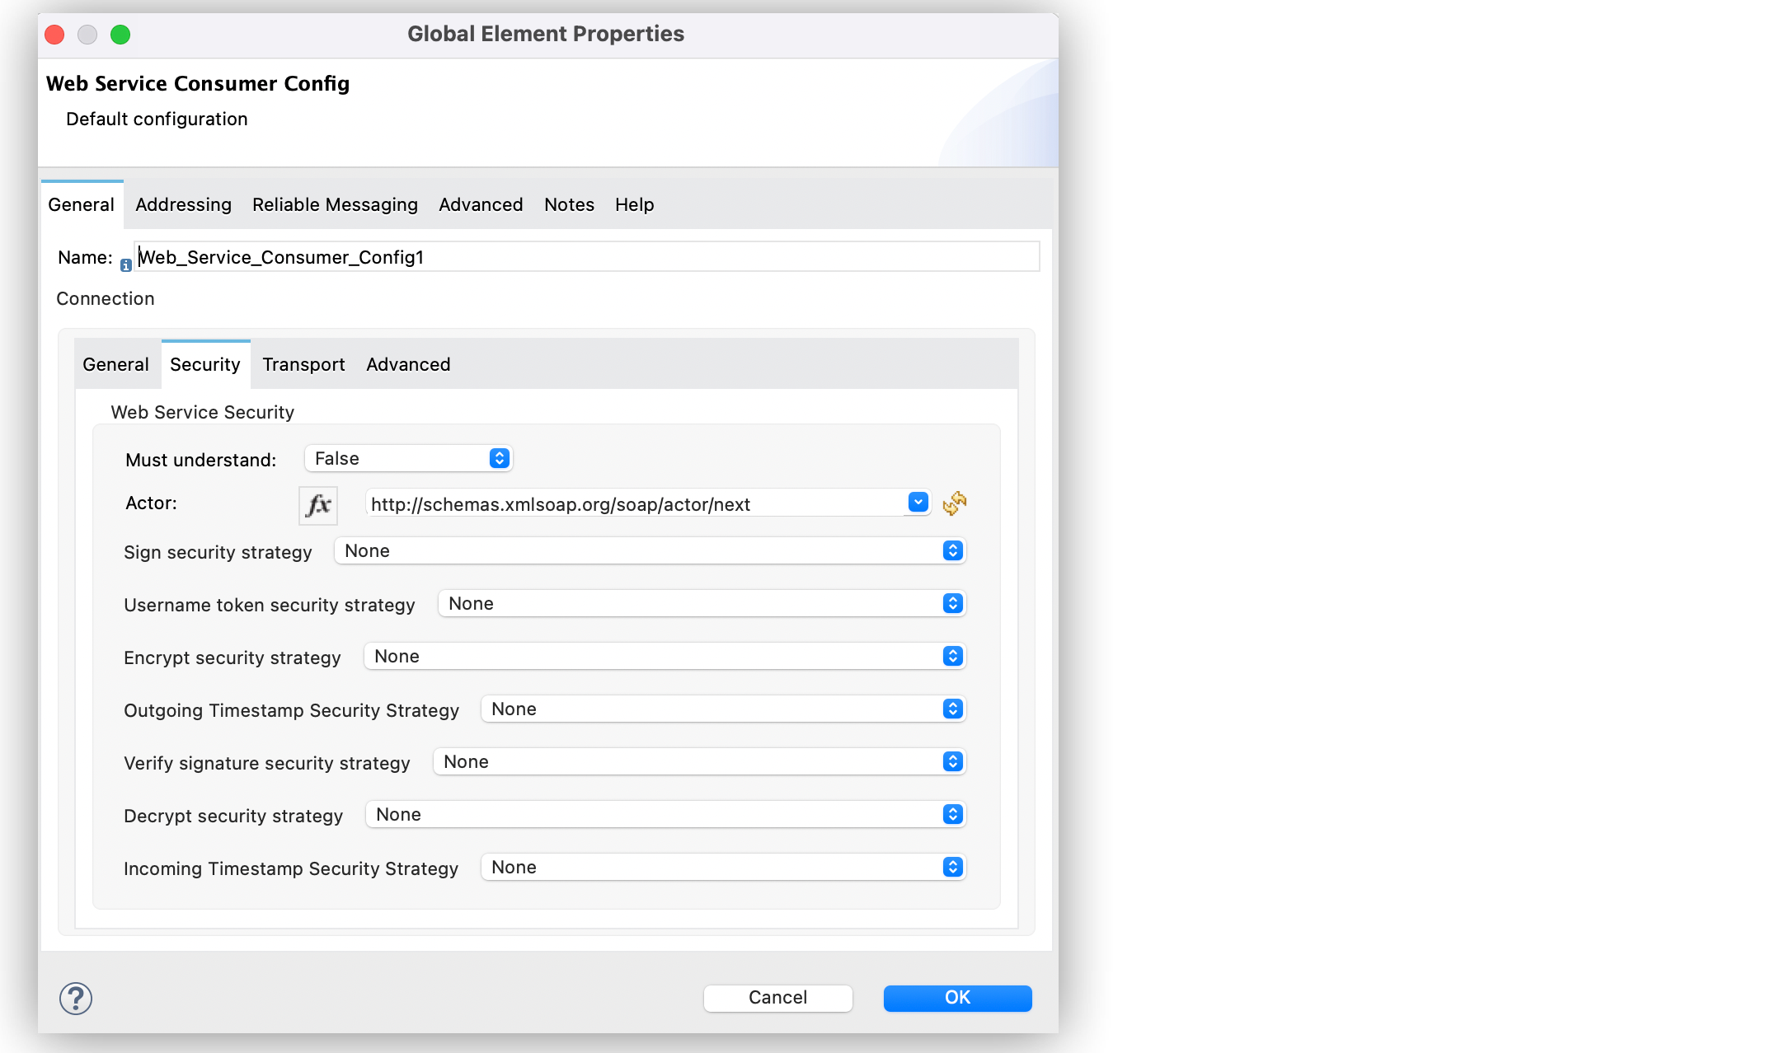Expand the Username token security strategy dropdown
This screenshot has height=1053, width=1766.
coord(956,603)
